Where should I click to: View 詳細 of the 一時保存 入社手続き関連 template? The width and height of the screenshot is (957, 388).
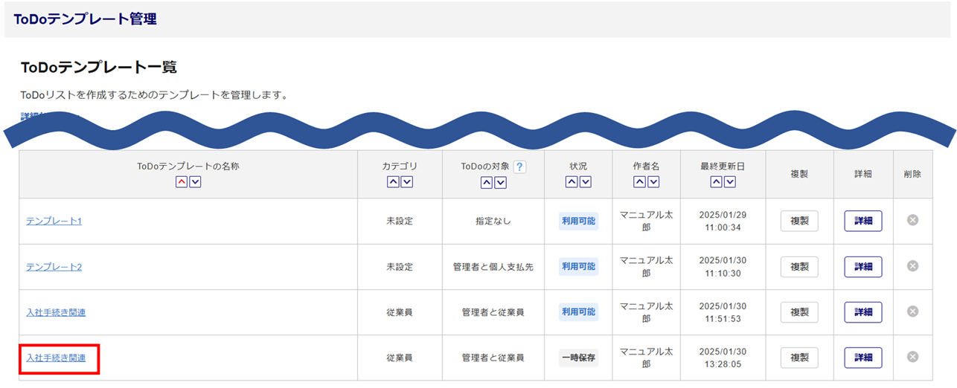point(862,358)
